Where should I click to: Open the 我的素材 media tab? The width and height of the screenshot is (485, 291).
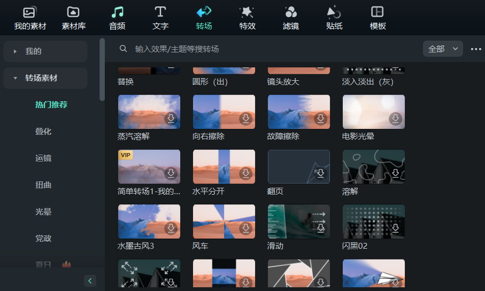[30, 18]
